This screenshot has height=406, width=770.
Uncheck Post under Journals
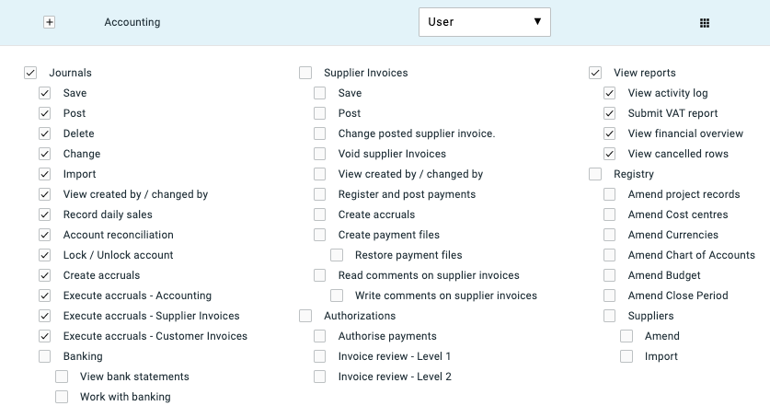[45, 113]
